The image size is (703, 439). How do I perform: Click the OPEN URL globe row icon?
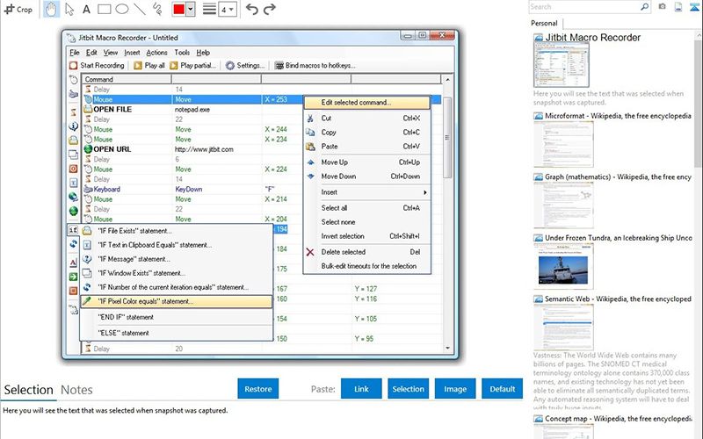click(x=88, y=149)
